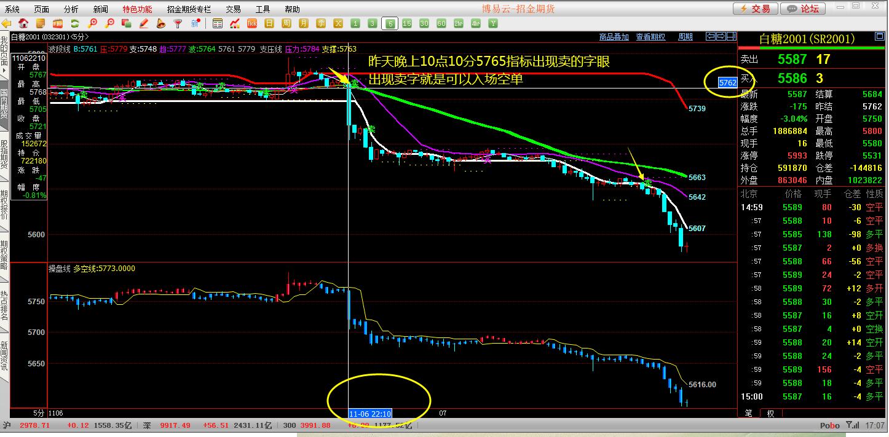This screenshot has height=437, width=889.
Task: Select the 60-minute period button
Action: [441, 23]
